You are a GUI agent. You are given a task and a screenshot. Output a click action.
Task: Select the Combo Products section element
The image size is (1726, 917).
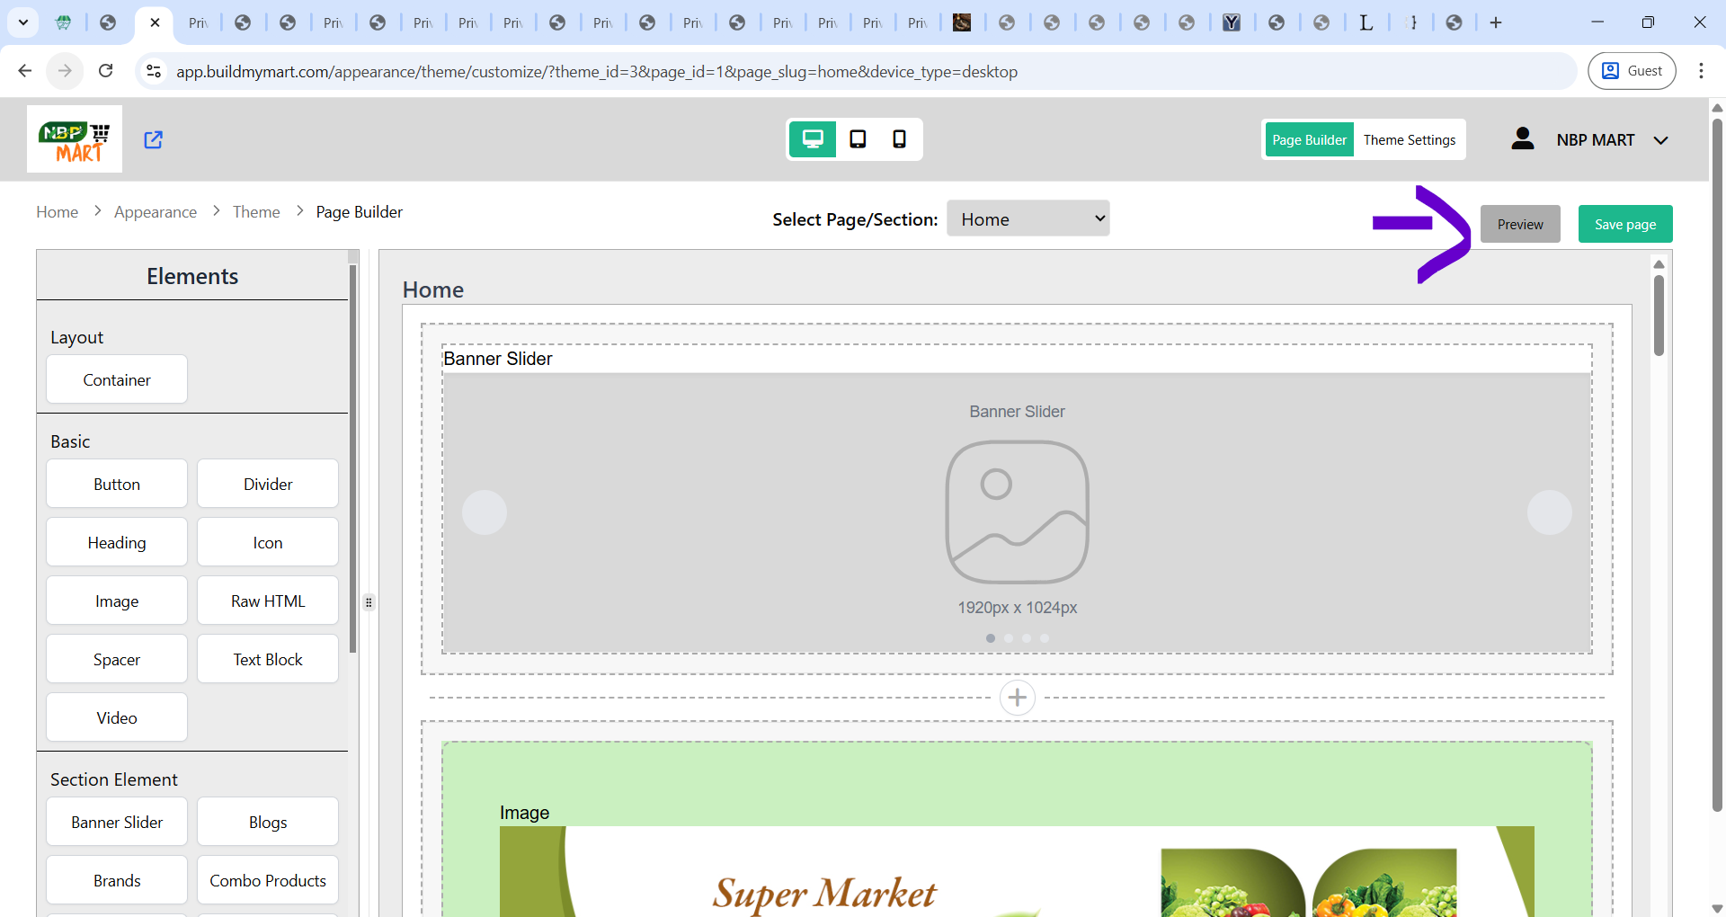tap(268, 880)
